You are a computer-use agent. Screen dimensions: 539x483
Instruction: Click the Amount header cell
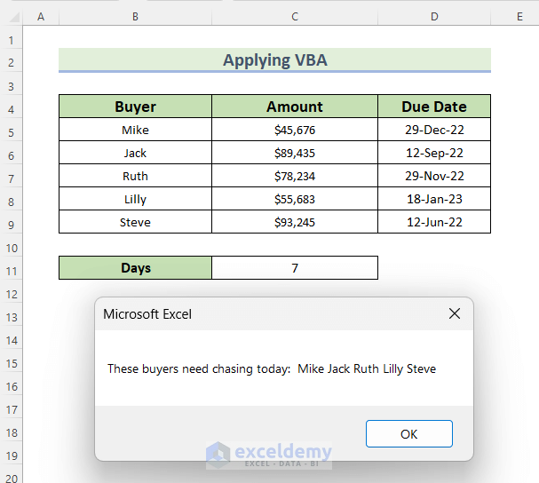295,107
